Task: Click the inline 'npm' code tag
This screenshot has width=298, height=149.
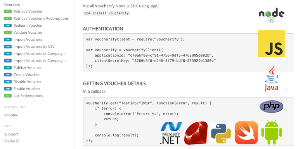Action: click(154, 6)
